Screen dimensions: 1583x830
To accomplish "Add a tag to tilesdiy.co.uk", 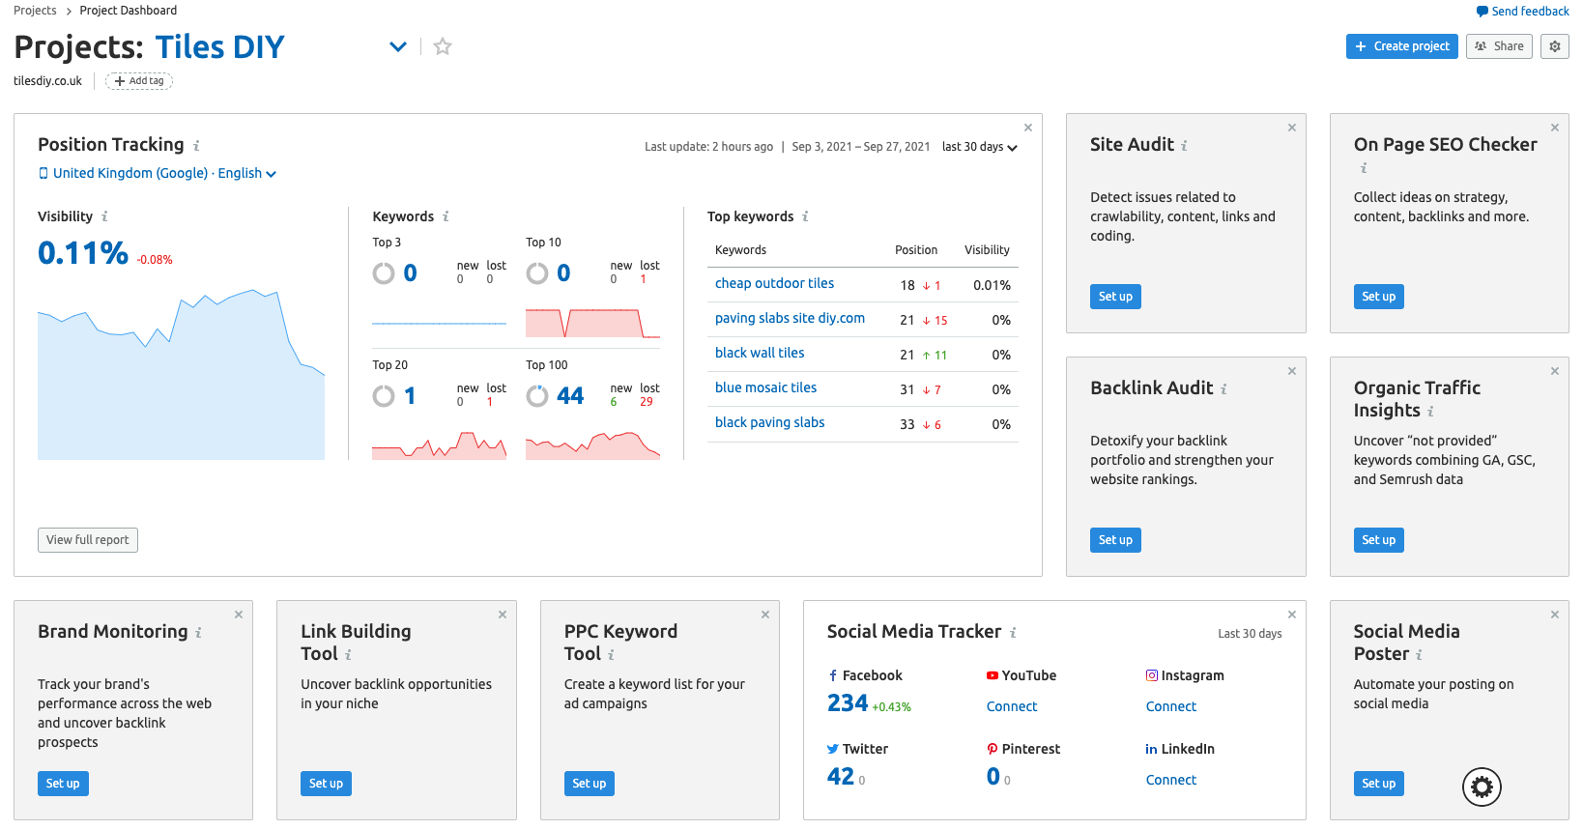I will click(x=139, y=81).
